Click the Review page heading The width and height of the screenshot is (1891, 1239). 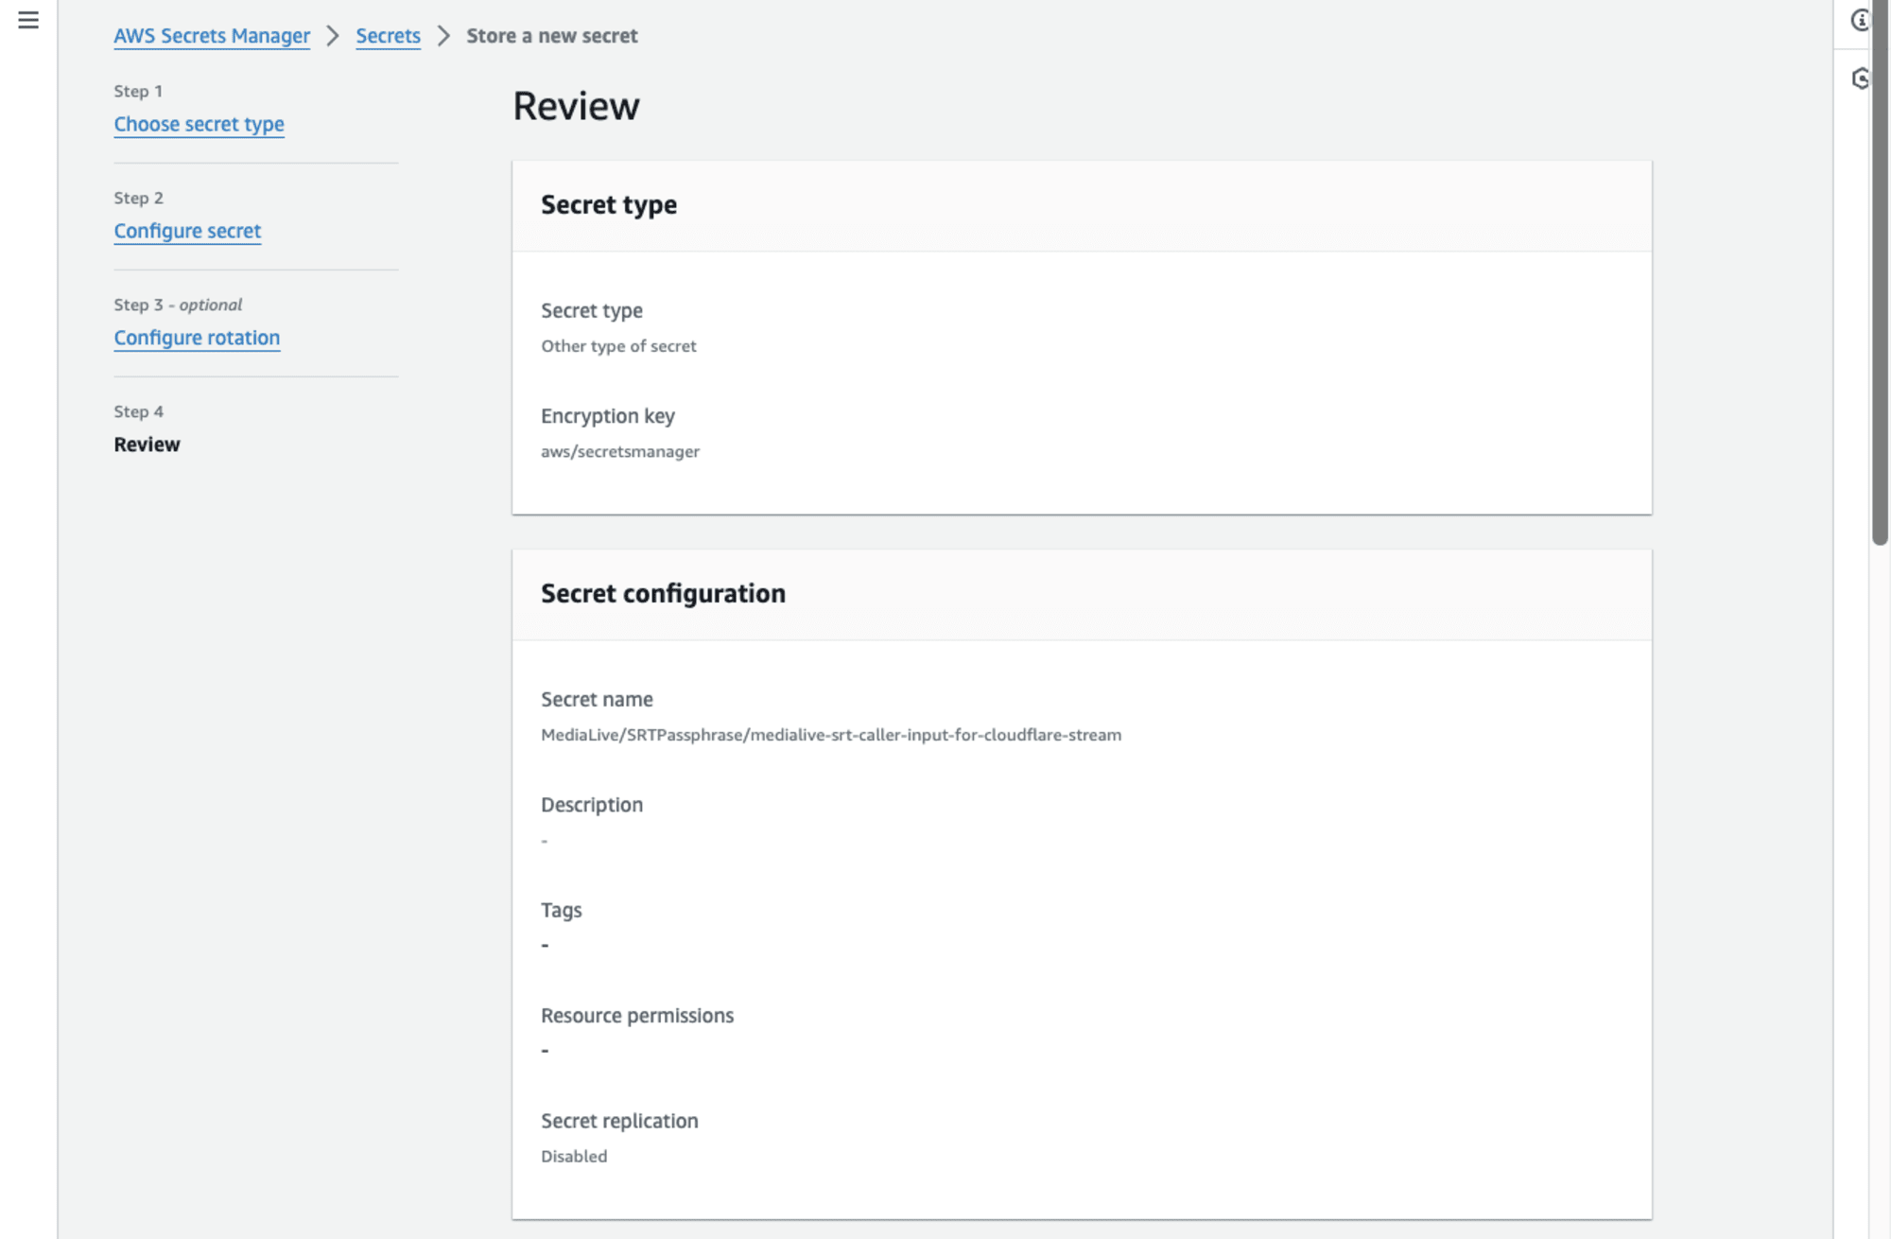click(x=576, y=106)
